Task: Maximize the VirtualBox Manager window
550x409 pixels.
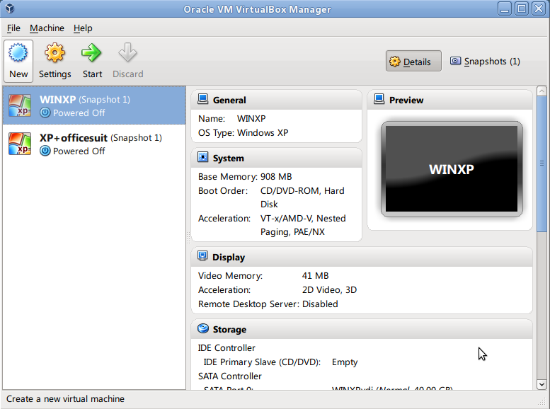Action: click(x=522, y=8)
